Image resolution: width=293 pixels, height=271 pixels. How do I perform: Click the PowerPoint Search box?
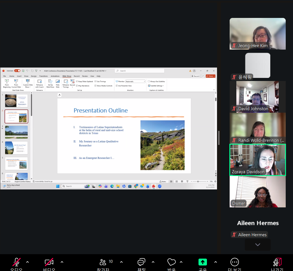click(x=139, y=71)
